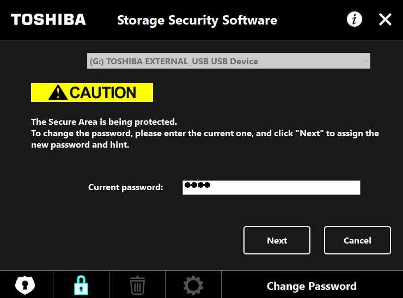
Task: Select the padlock icon in bottom bar
Action: 81,285
